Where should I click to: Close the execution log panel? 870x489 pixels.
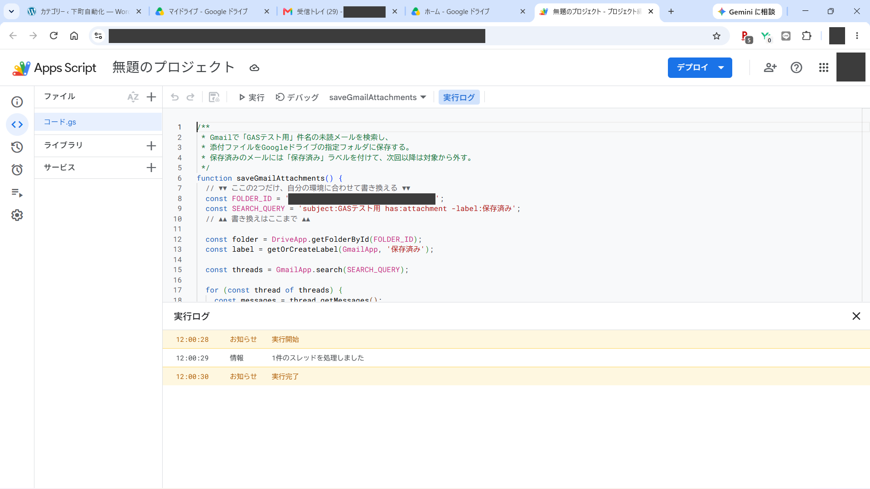coord(856,316)
